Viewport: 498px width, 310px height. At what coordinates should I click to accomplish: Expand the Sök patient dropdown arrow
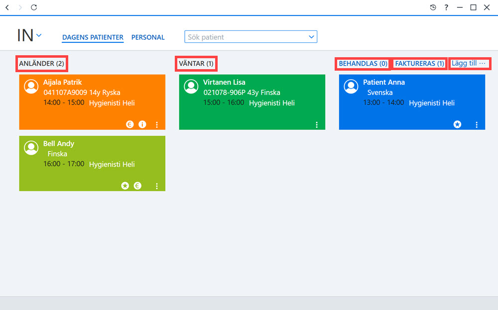pos(312,37)
